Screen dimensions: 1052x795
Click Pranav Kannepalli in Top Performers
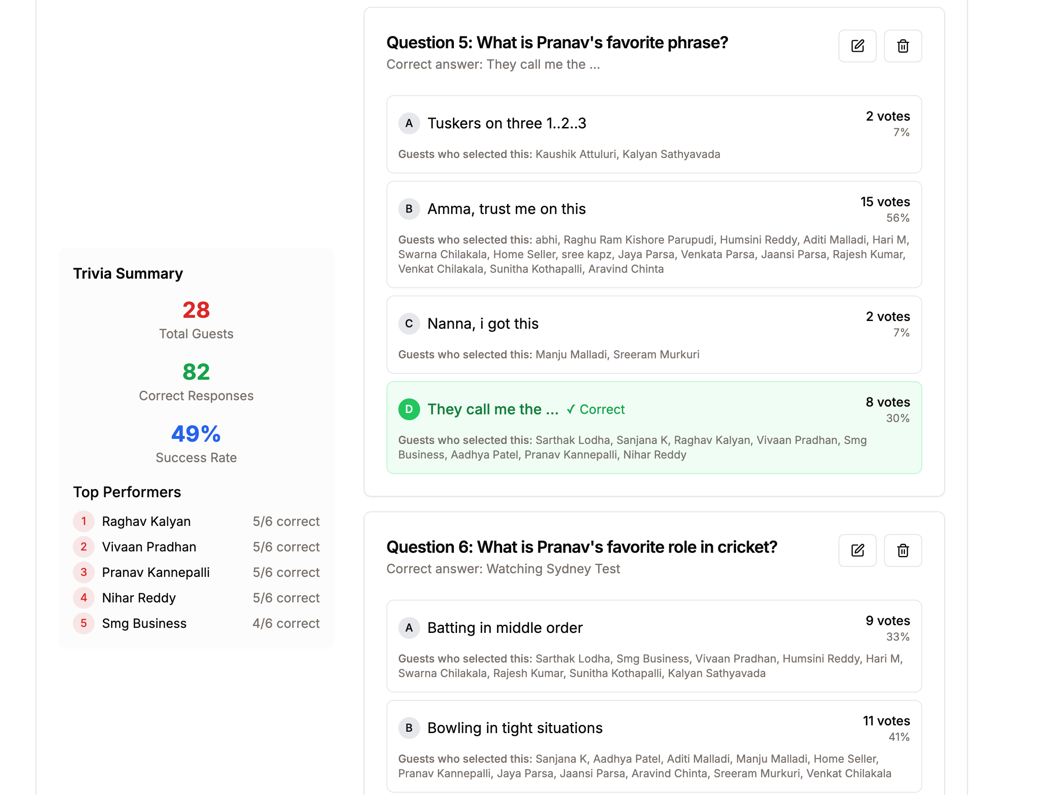(156, 572)
